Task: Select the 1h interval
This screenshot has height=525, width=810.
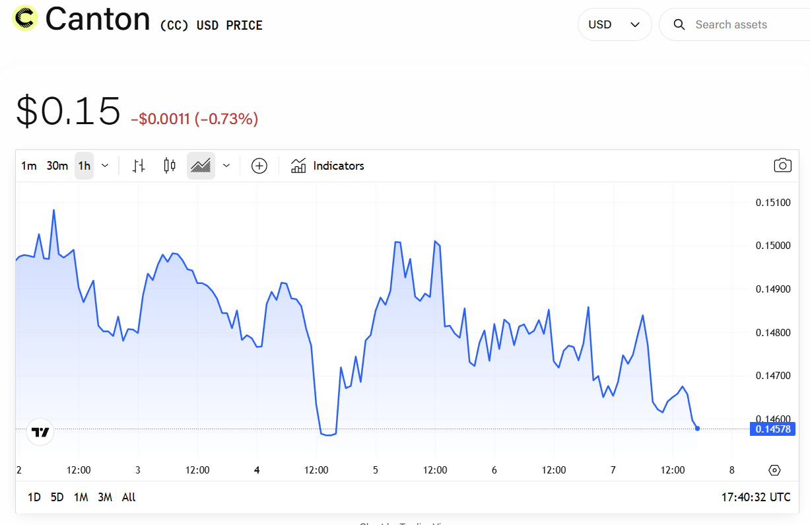Action: click(x=84, y=166)
